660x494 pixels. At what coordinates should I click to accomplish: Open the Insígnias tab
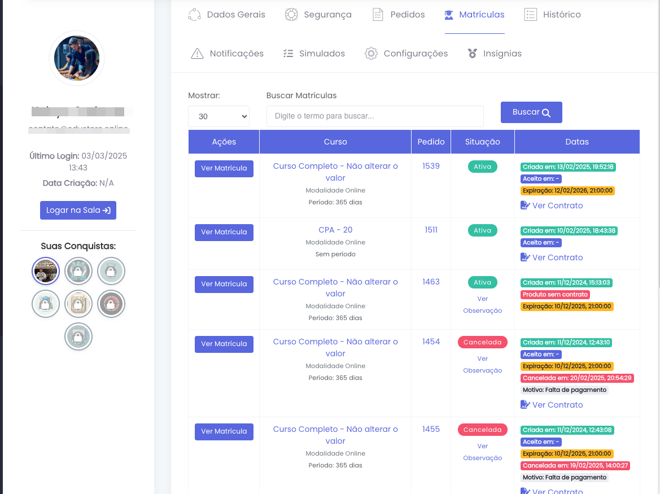click(x=495, y=54)
